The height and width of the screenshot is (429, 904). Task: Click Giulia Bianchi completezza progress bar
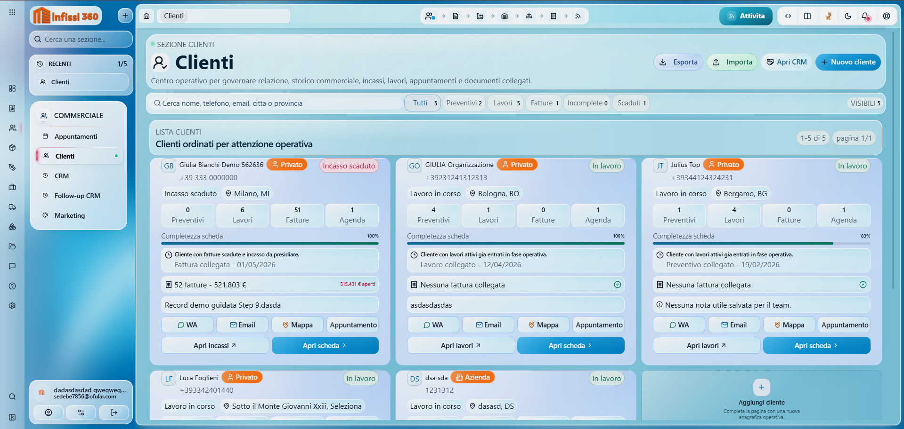270,243
